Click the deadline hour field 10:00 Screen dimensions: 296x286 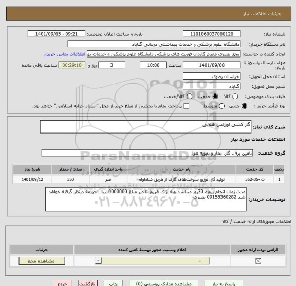[x=153, y=65]
